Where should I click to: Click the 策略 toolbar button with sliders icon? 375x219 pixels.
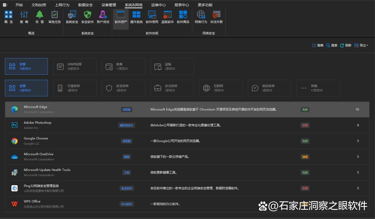coord(318,45)
